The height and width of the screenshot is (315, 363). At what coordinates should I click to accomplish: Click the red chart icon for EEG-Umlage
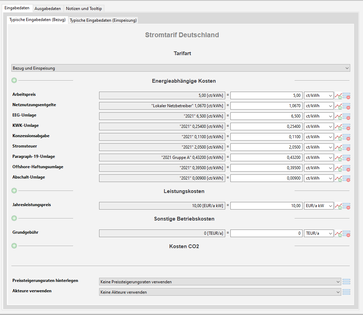[338, 116]
